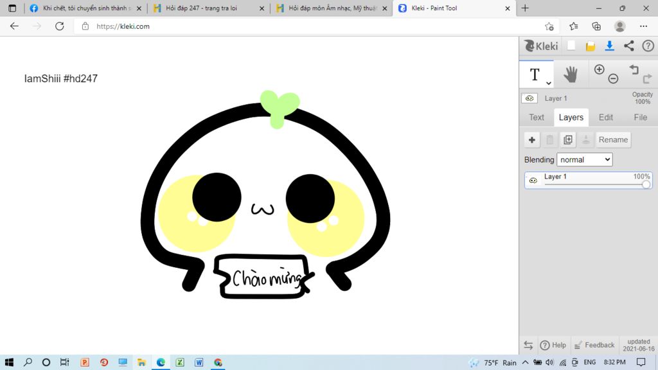The width and height of the screenshot is (658, 370).
Task: Show hidden system tray icons
Action: (526, 362)
